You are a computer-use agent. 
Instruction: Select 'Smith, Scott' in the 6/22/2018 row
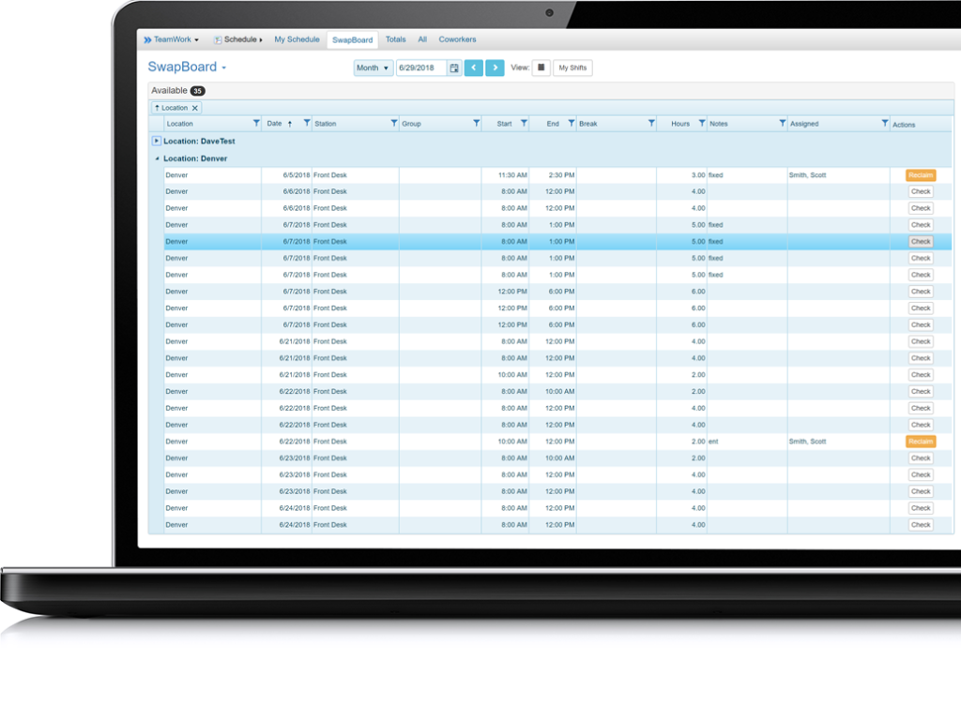tap(807, 442)
